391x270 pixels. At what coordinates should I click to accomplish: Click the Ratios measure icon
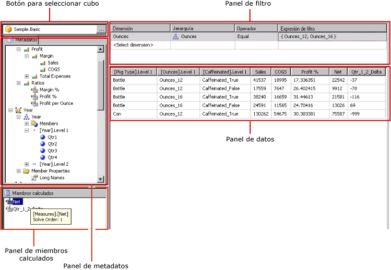coord(27,83)
